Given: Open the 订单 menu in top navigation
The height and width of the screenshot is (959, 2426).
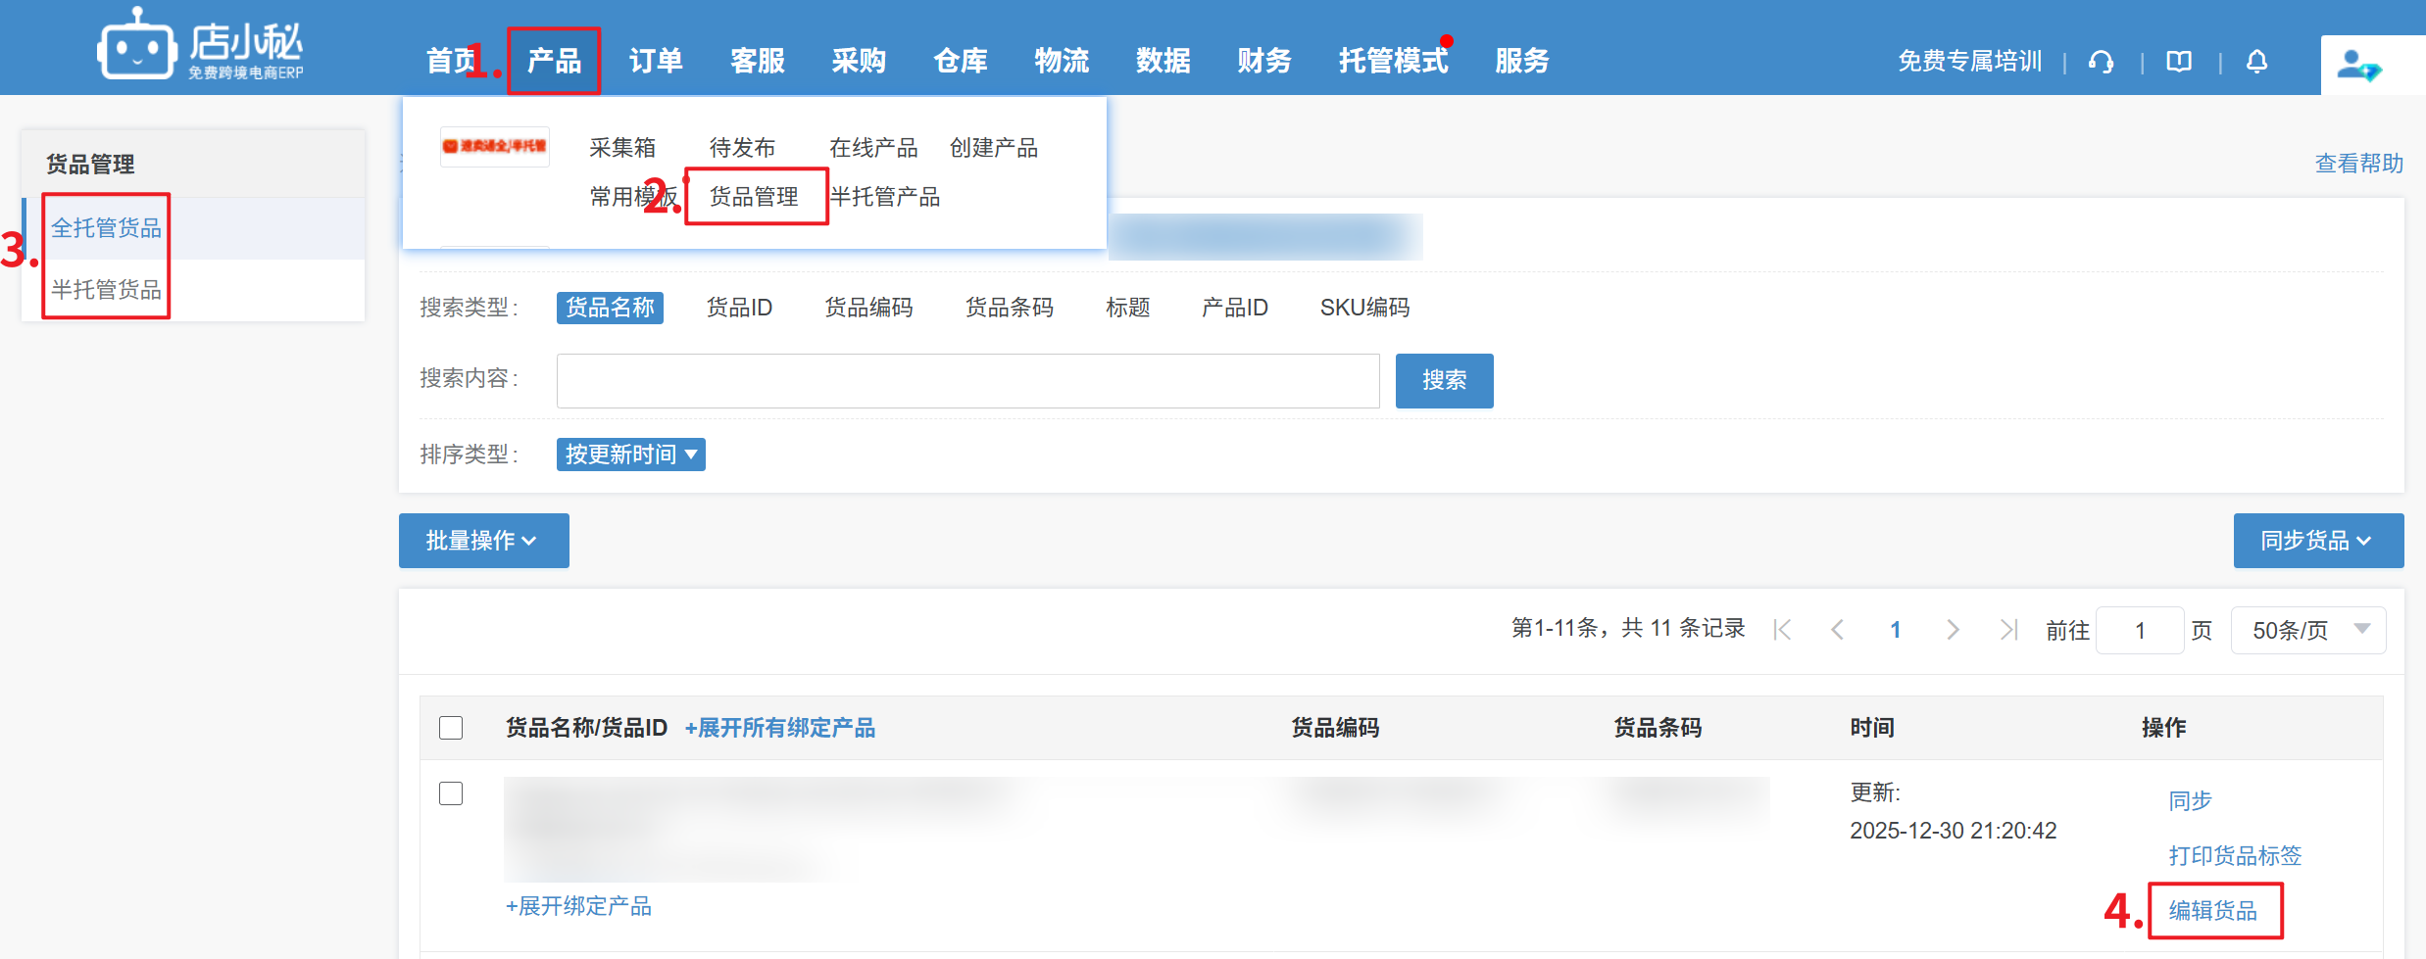Looking at the screenshot, I should click(x=656, y=61).
